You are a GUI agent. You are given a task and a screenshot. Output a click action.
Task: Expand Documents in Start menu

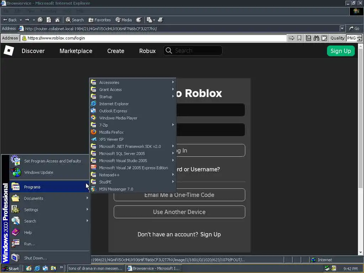pyautogui.click(x=49, y=198)
